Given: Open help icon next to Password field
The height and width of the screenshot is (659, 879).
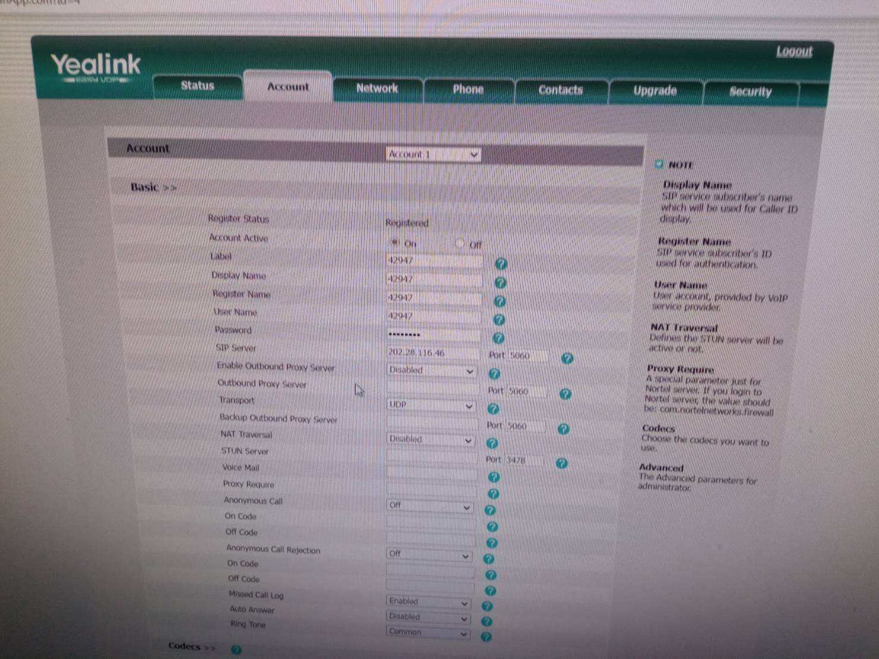Looking at the screenshot, I should click(x=499, y=338).
